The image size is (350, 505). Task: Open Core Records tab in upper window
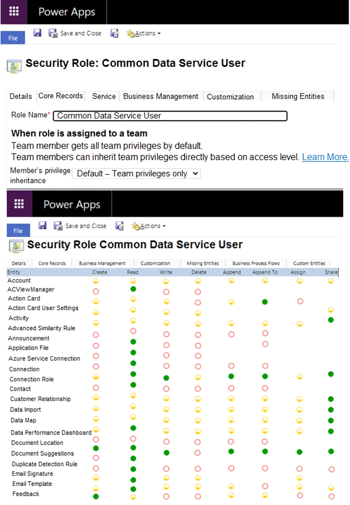click(60, 96)
